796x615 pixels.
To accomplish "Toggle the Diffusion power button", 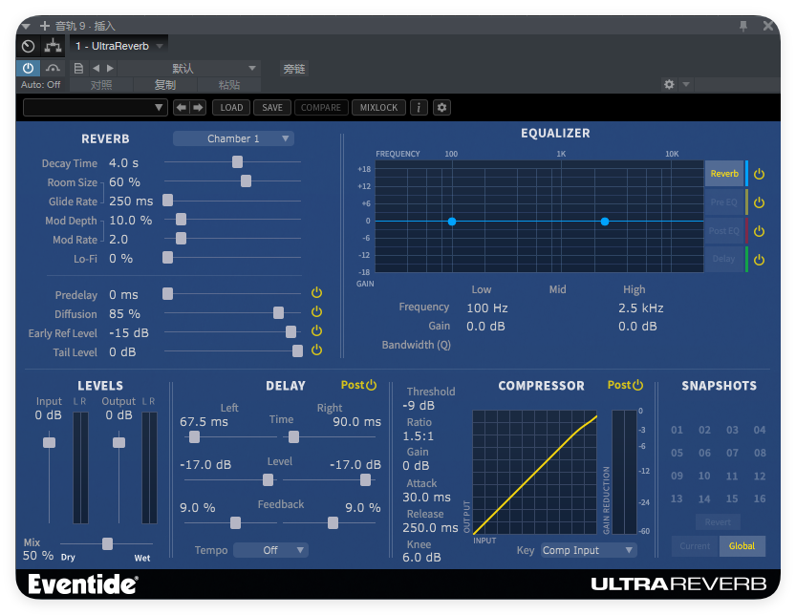I will point(316,311).
